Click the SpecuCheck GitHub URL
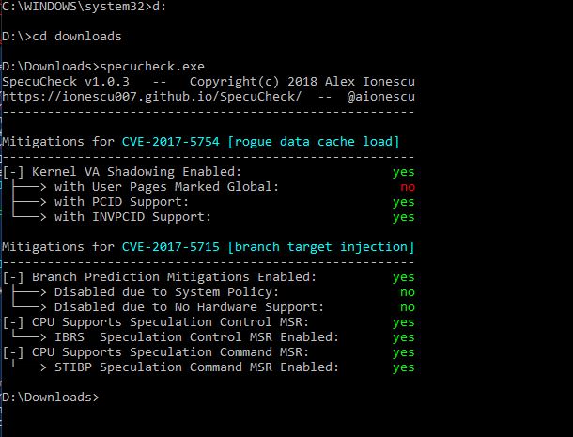The image size is (573, 437). click(152, 97)
